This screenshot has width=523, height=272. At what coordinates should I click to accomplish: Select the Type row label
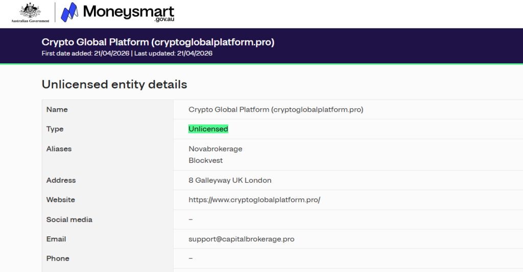55,129
